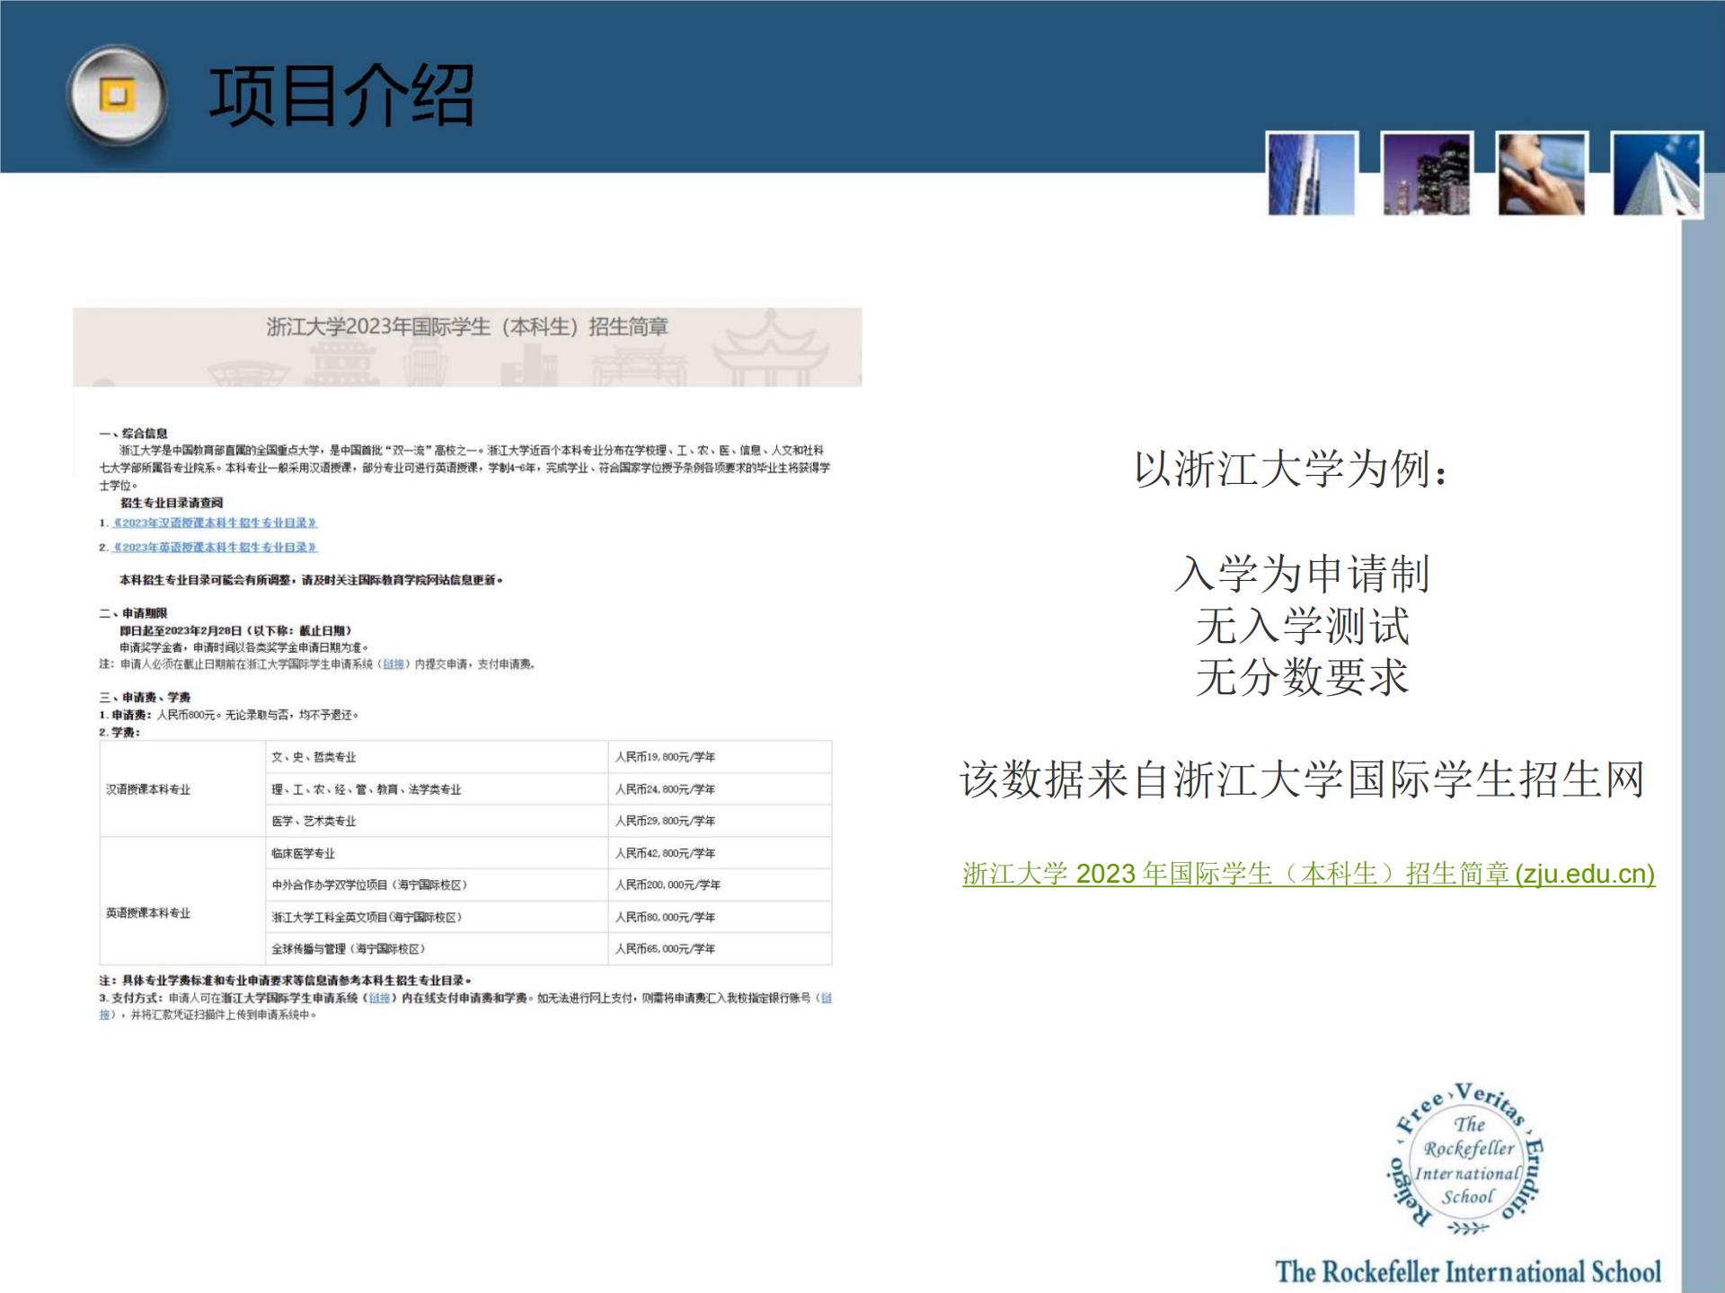Image resolution: width=1725 pixels, height=1293 pixels.
Task: Click the 以浙江大学为例 text
Action: (x=1292, y=469)
